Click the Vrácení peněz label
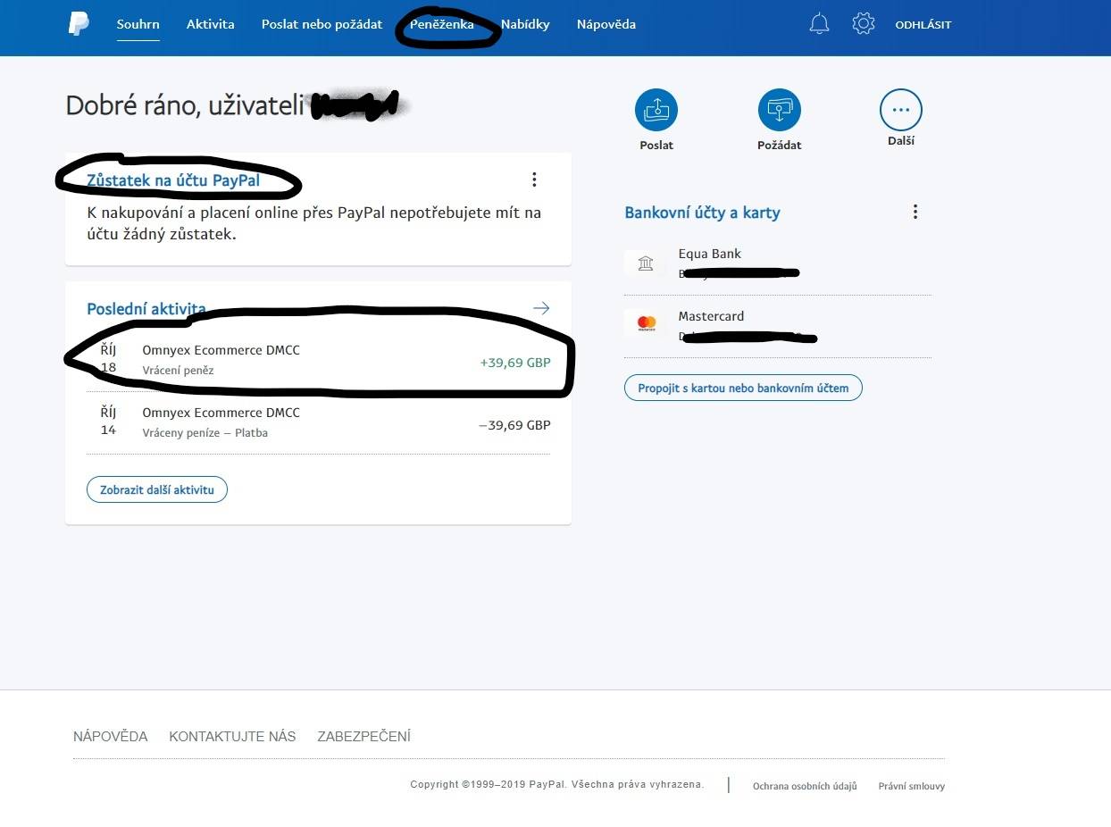 pos(178,370)
